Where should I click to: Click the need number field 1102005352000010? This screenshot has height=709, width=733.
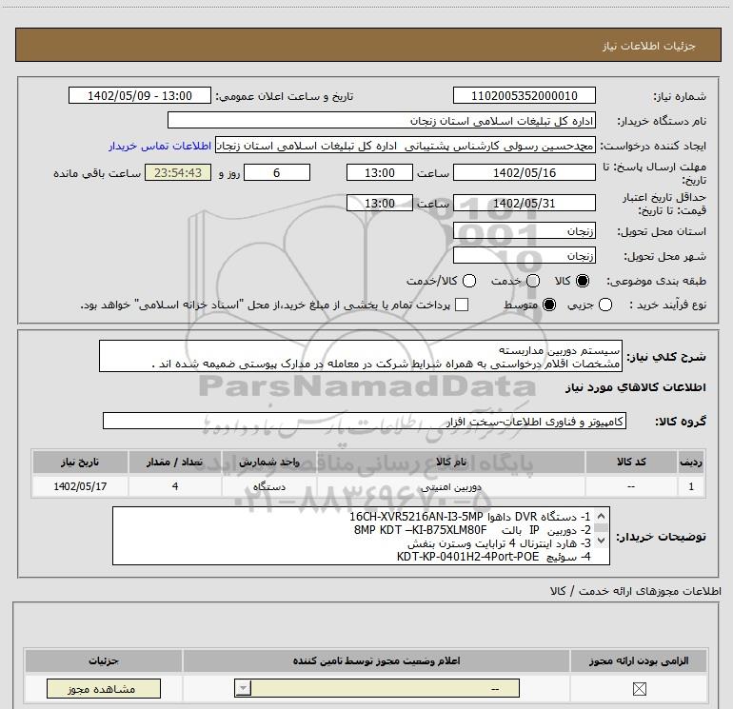[524, 95]
